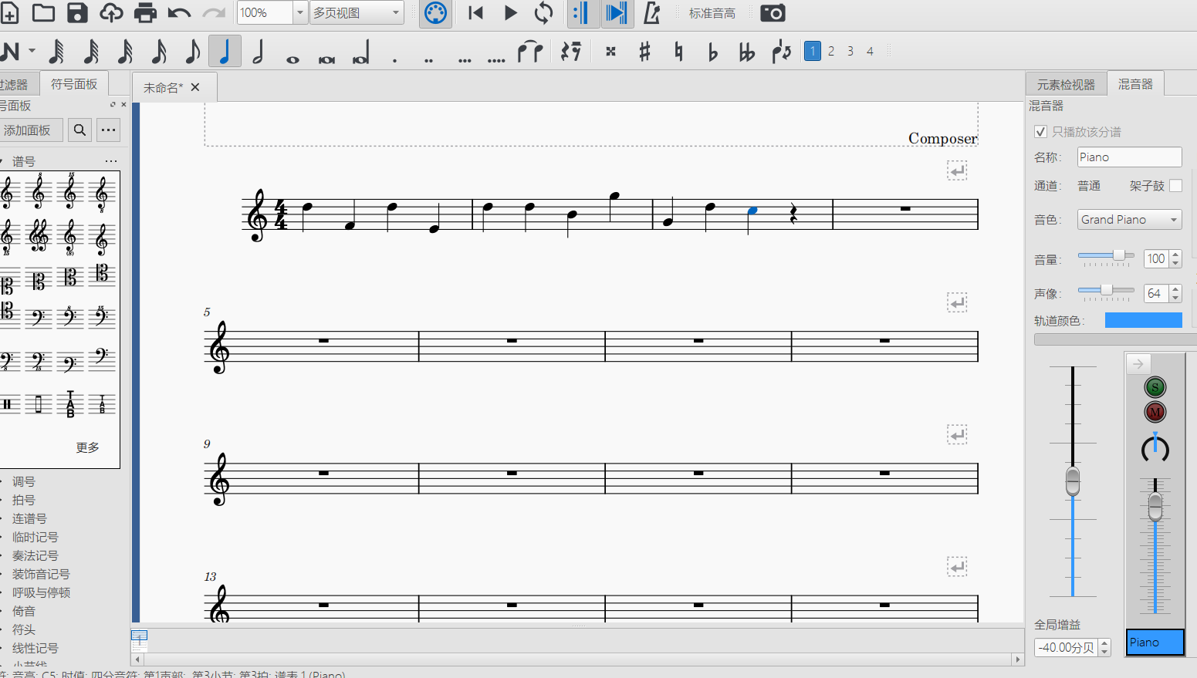Viewport: 1197px width, 678px height.
Task: Toggle MIDI input button
Action: tap(435, 13)
